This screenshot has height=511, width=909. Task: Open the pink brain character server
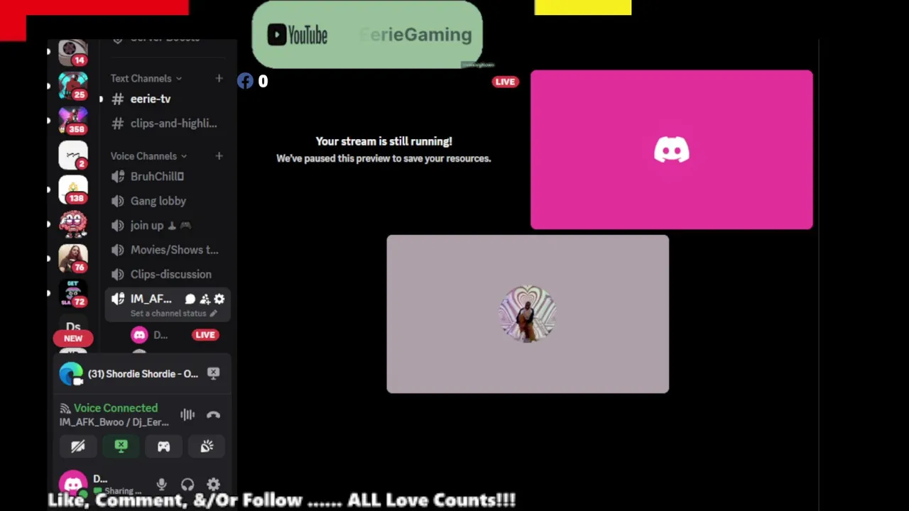pos(72,225)
